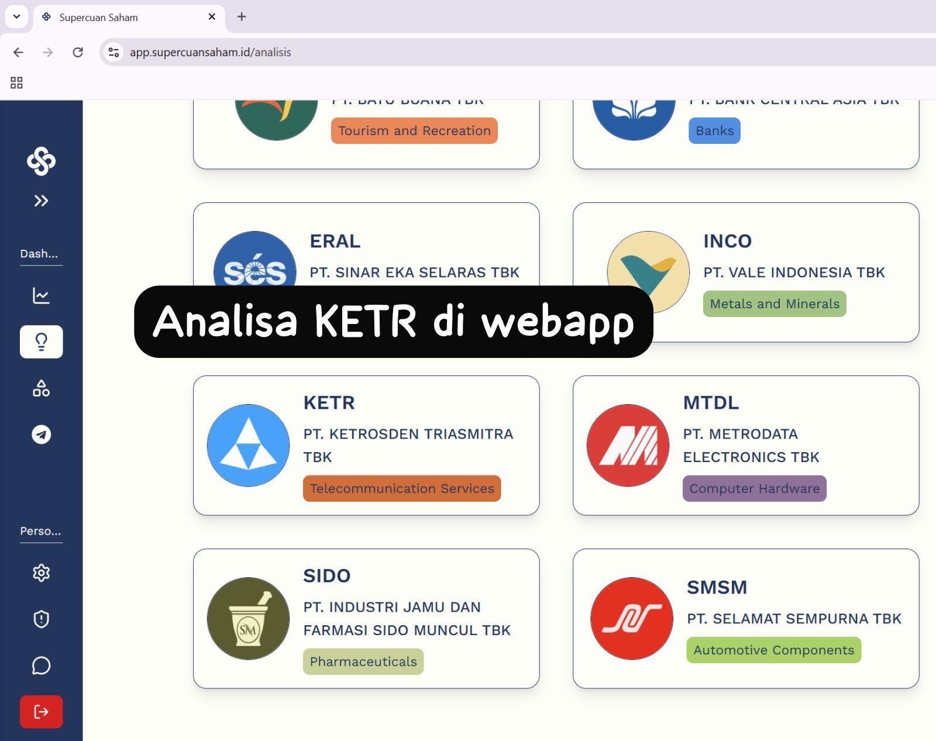
Task: Select the Computer Hardware sector tag
Action: (754, 488)
